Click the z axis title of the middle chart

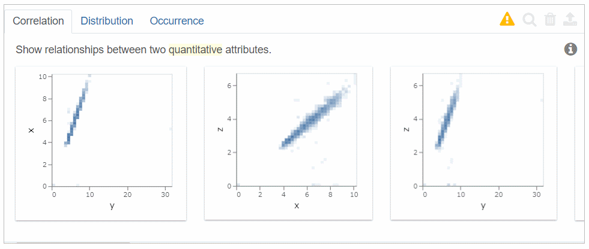coord(220,129)
